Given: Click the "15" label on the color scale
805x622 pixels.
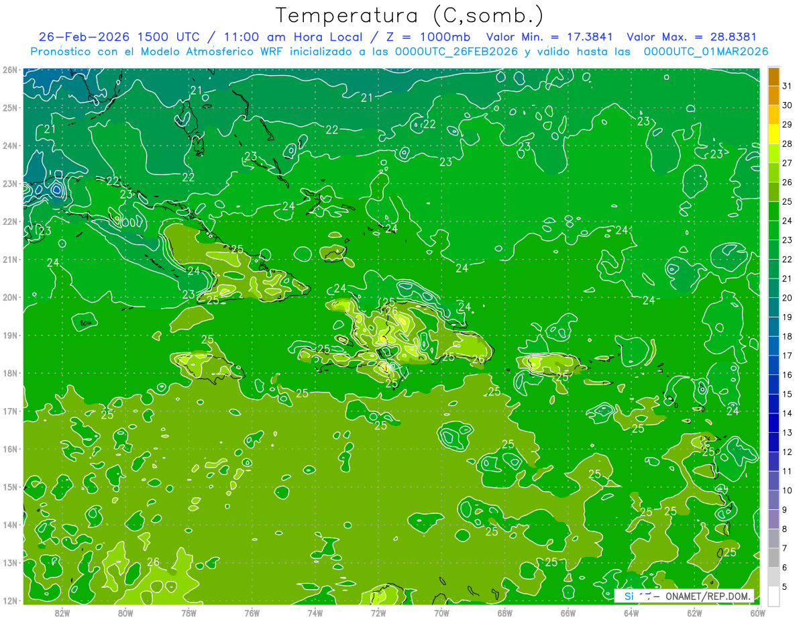Looking at the screenshot, I should 788,394.
